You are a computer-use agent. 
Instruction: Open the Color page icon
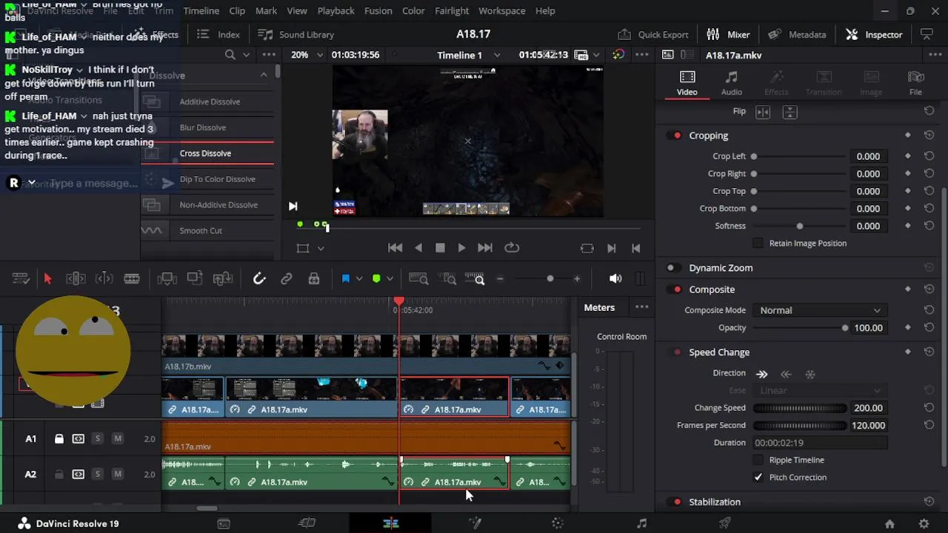(x=558, y=523)
